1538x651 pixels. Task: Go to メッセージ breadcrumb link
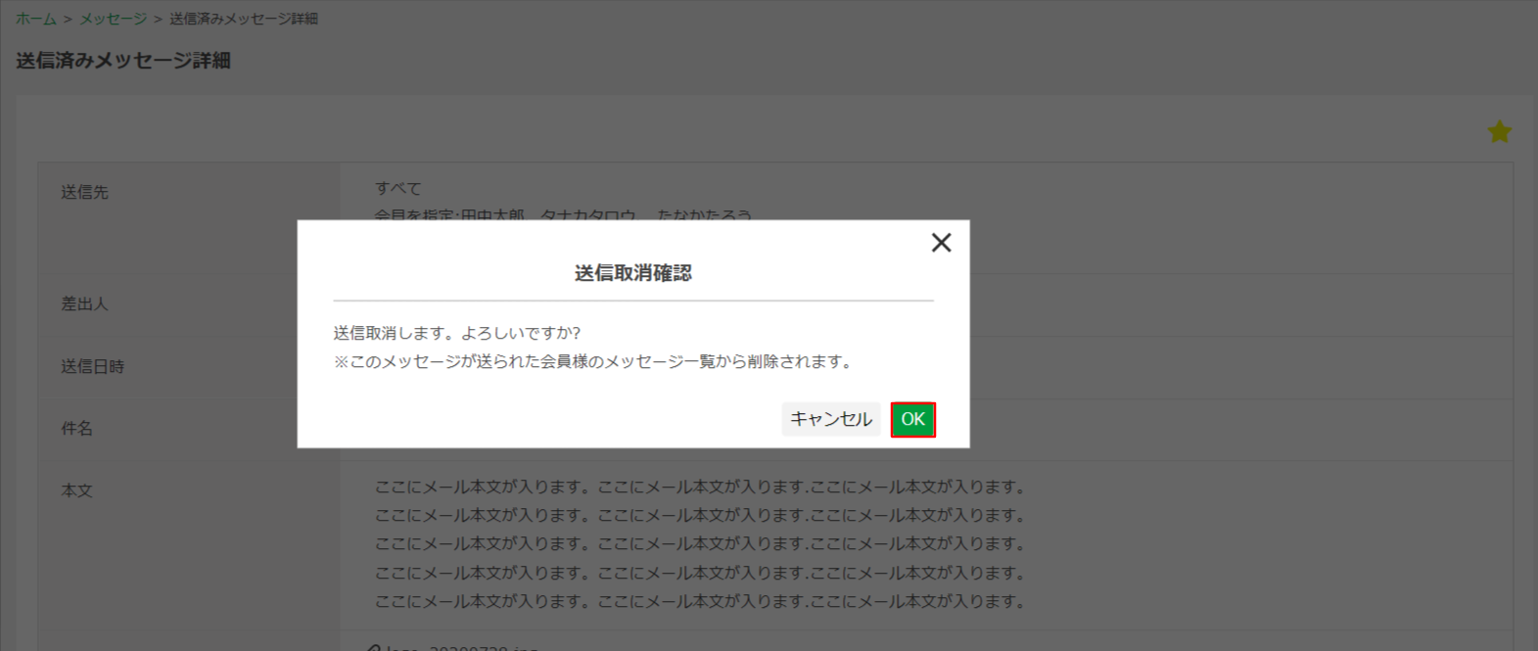point(114,19)
